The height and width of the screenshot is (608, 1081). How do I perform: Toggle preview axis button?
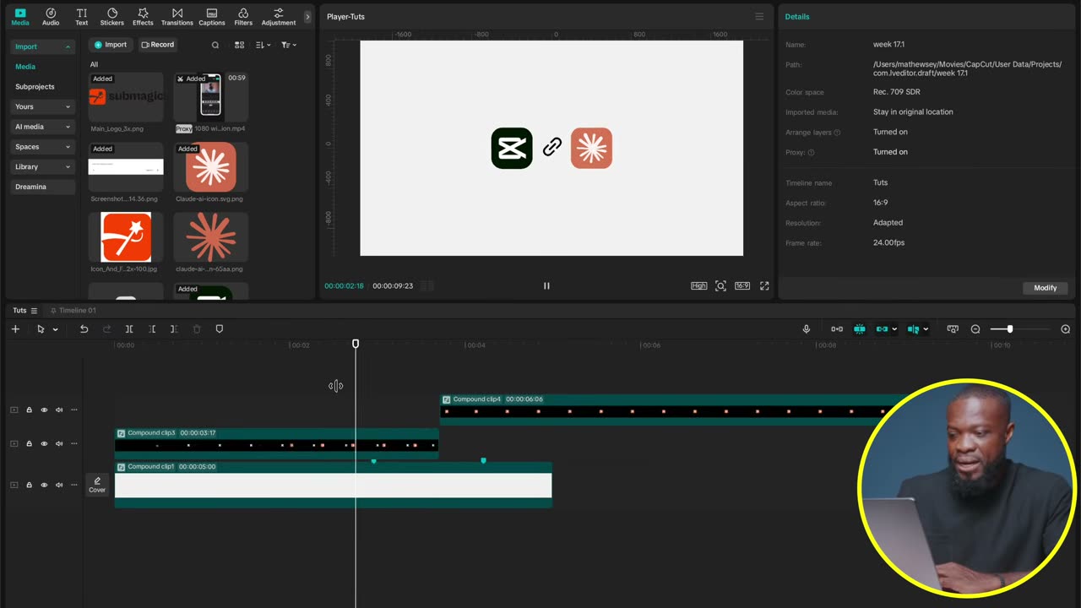(x=913, y=329)
